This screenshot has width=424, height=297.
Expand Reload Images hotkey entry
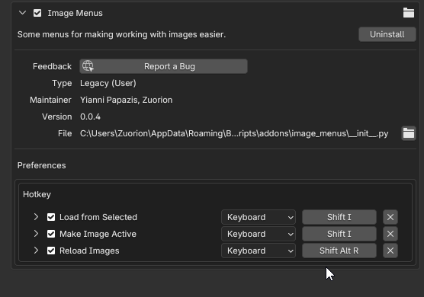point(36,251)
